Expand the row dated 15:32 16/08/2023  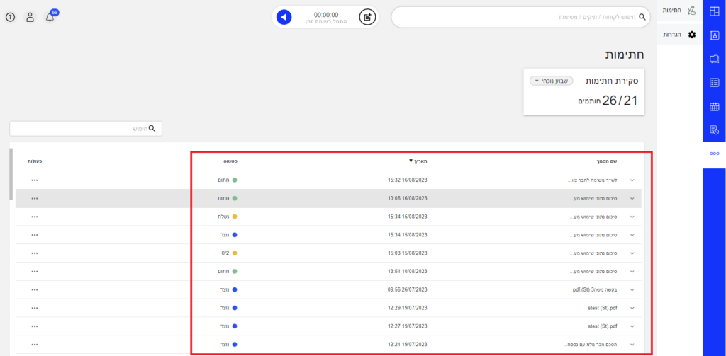pyautogui.click(x=632, y=180)
